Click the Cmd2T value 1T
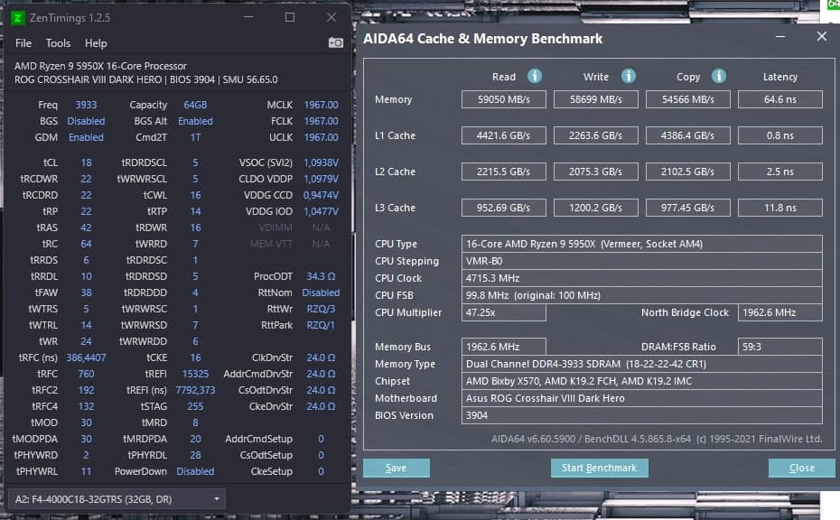Screen dimensions: 840x520 pyautogui.click(x=195, y=137)
